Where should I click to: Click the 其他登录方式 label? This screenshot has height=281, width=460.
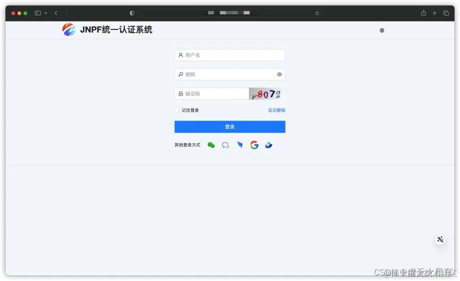[187, 145]
